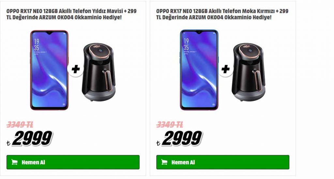Click the red-framed OPPO phone image
334x179 pixels.
click(49, 70)
